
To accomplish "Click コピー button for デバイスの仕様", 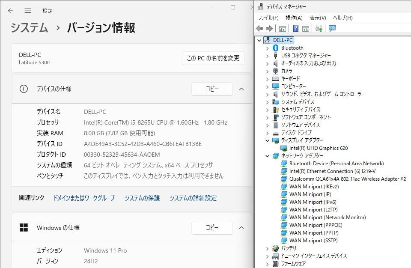I will 212,89.
